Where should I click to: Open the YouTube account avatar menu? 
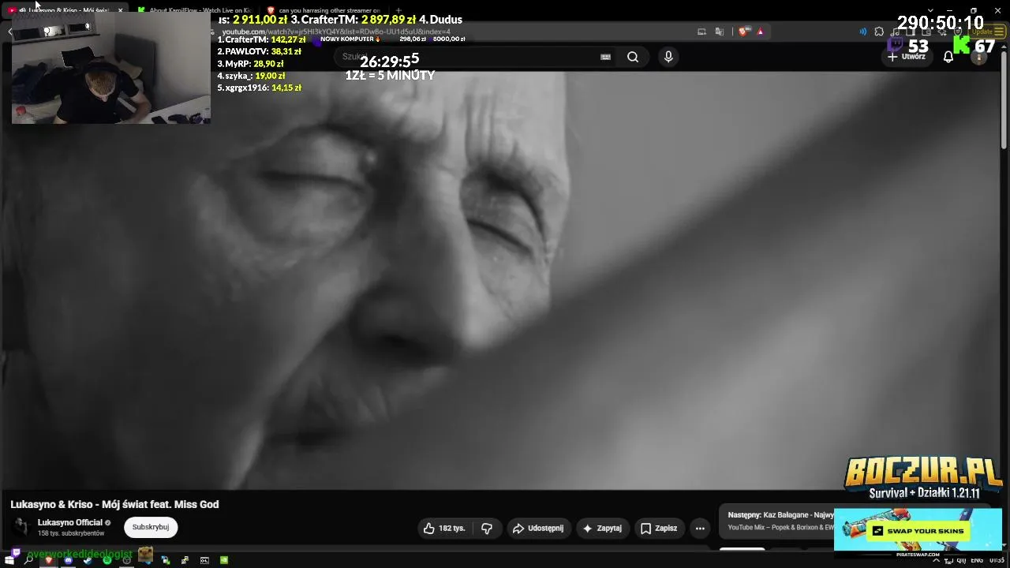tap(978, 57)
